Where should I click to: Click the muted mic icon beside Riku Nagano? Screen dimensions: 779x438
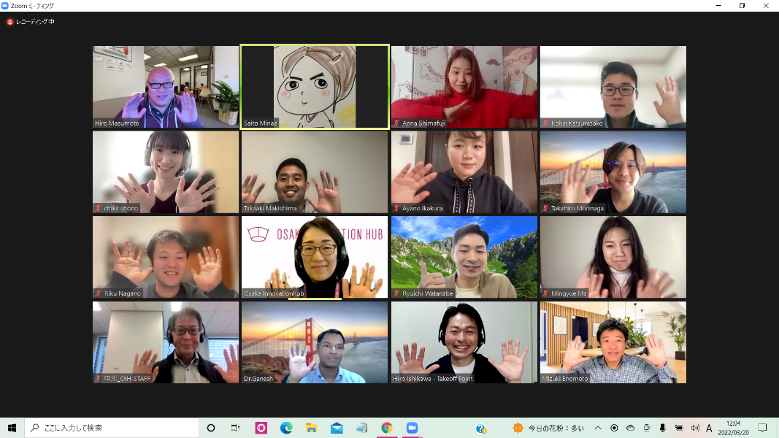tap(99, 293)
